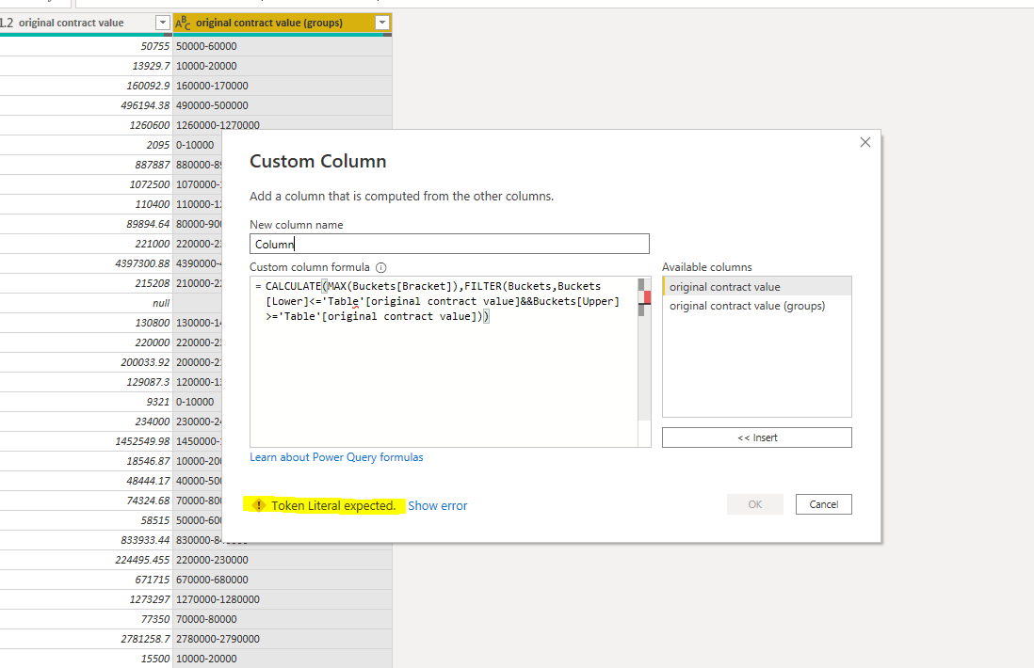Select the cell with value 496194.38
The height and width of the screenshot is (668, 1034).
coord(86,105)
